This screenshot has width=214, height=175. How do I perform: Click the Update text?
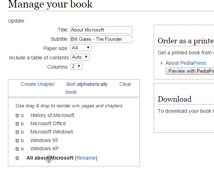pyautogui.click(x=16, y=21)
